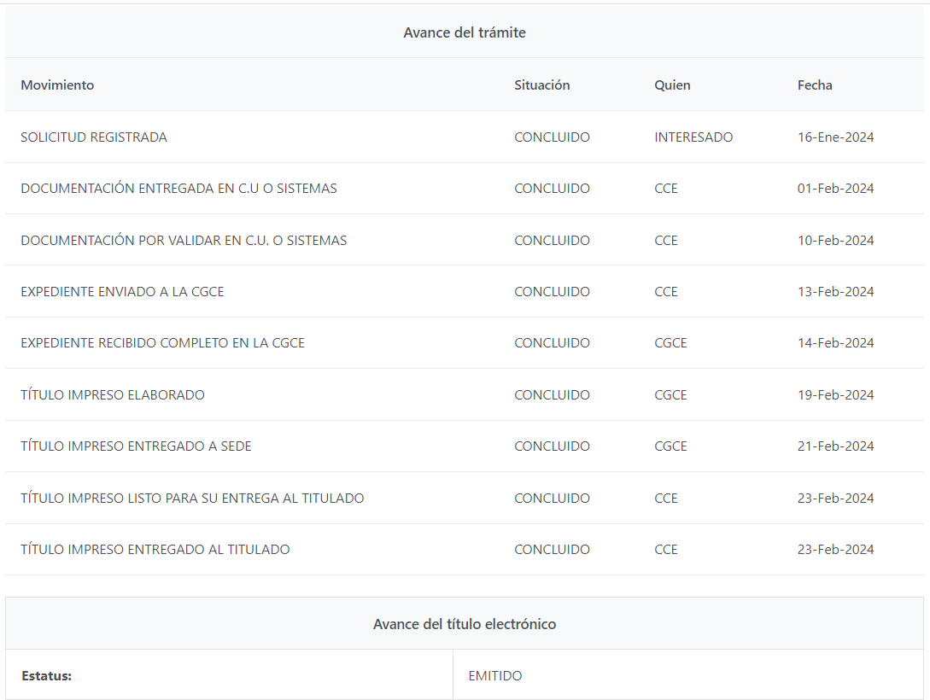Click the date 19-Feb-2024
Image resolution: width=930 pixels, height=700 pixels.
(835, 395)
